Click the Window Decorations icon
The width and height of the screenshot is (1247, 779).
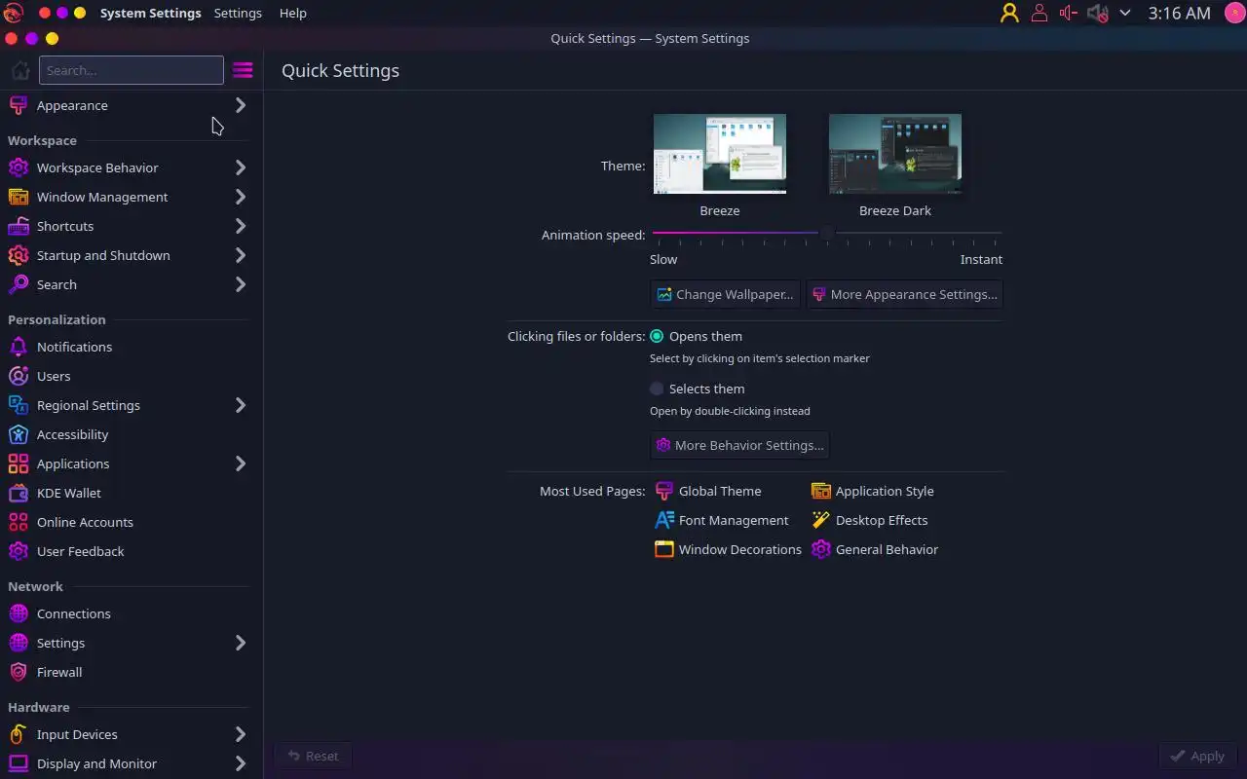[664, 549]
